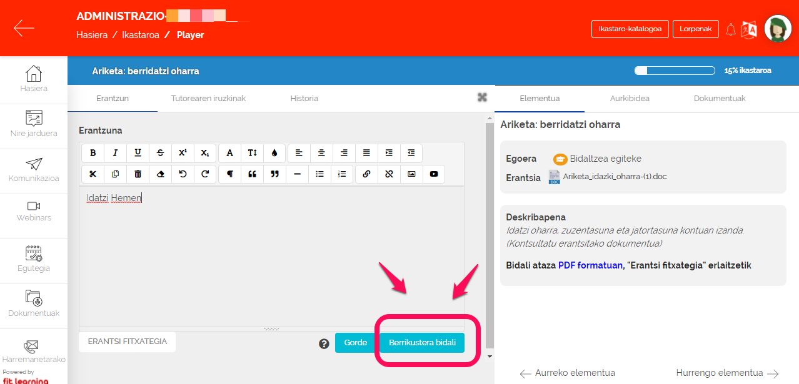This screenshot has width=799, height=384.
Task: Switch to the Tutorearen iruzkinak tab
Action: pos(208,99)
